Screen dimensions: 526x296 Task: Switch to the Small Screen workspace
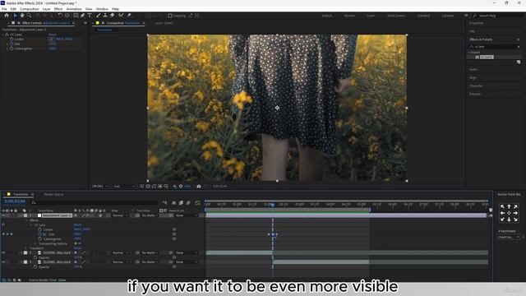click(396, 16)
